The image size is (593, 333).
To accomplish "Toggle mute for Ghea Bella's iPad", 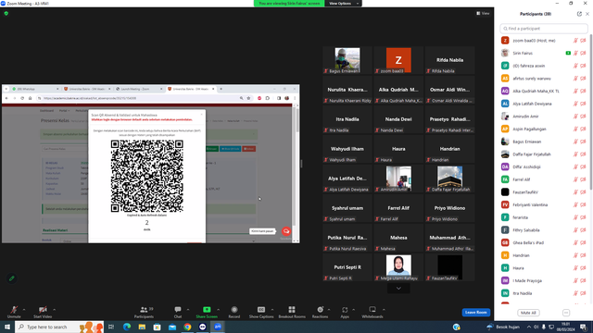I will click(575, 242).
